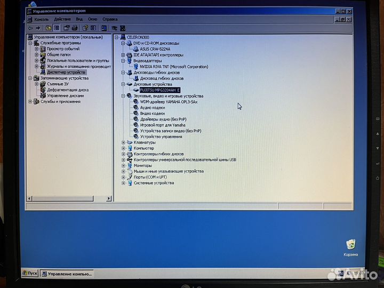
Task: Select Управление компьютером (локальным) root node
Action: (x=68, y=37)
